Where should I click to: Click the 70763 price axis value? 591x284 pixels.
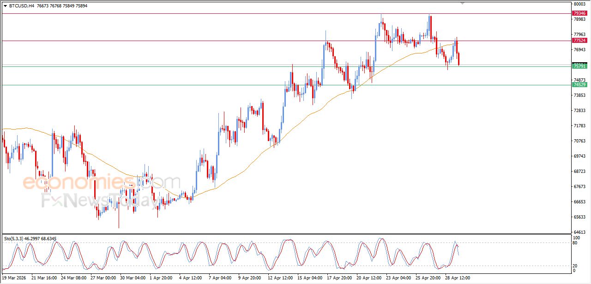tap(579, 141)
